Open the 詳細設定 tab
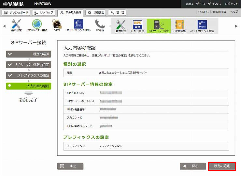241x177 pixels. [96, 13]
